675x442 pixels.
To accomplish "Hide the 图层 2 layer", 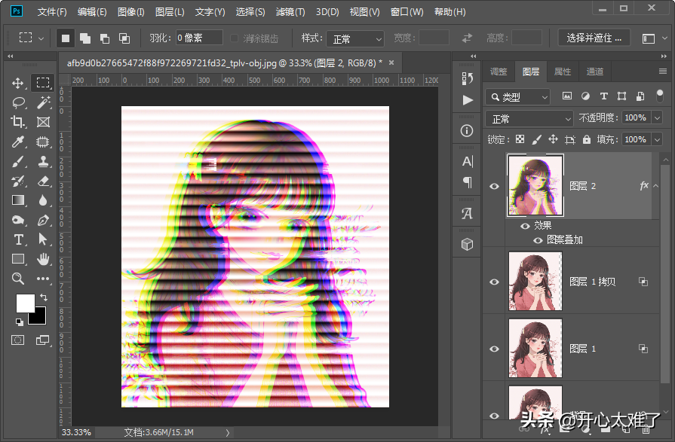I will [x=495, y=186].
